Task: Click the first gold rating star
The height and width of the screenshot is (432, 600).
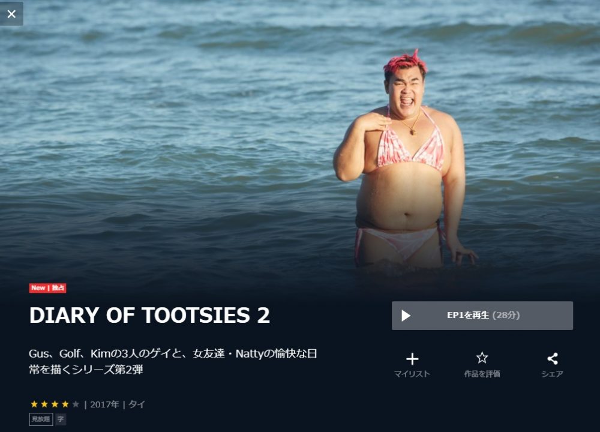Action: [34, 404]
